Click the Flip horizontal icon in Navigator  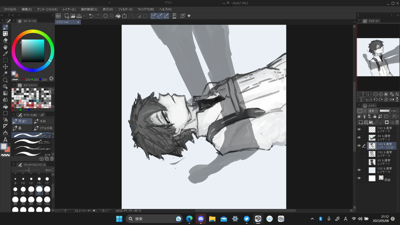392,99
